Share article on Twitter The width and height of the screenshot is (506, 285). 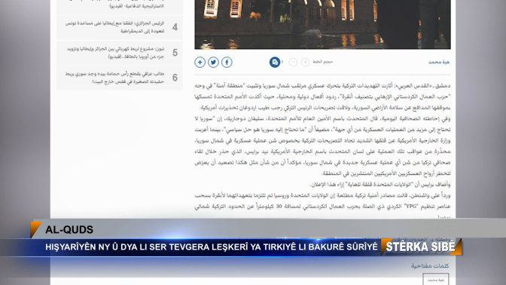point(213,62)
